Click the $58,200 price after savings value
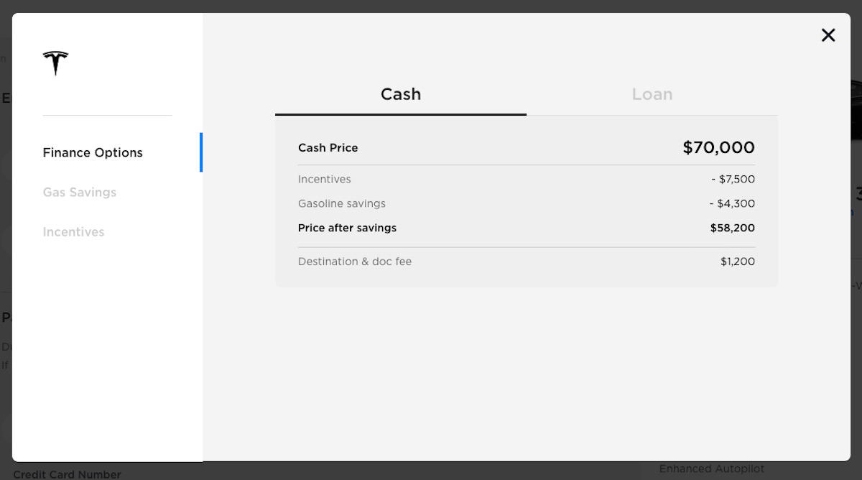This screenshot has height=480, width=862. (x=732, y=228)
